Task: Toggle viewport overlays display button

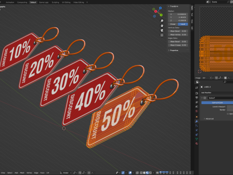Action: click(x=130, y=173)
